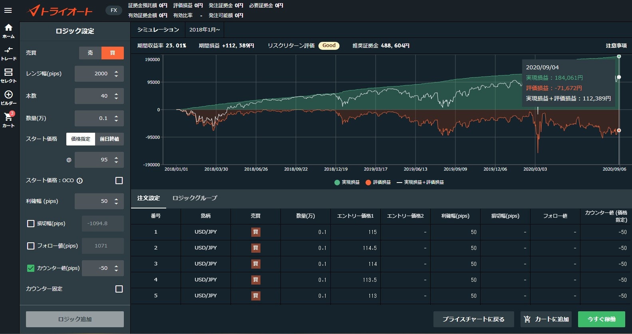This screenshot has width=632, height=334.
Task: Adjust range width pips stepper arrows
Action: [116, 74]
